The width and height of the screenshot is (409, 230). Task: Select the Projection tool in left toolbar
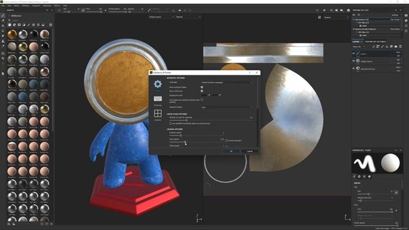[x=3, y=26]
